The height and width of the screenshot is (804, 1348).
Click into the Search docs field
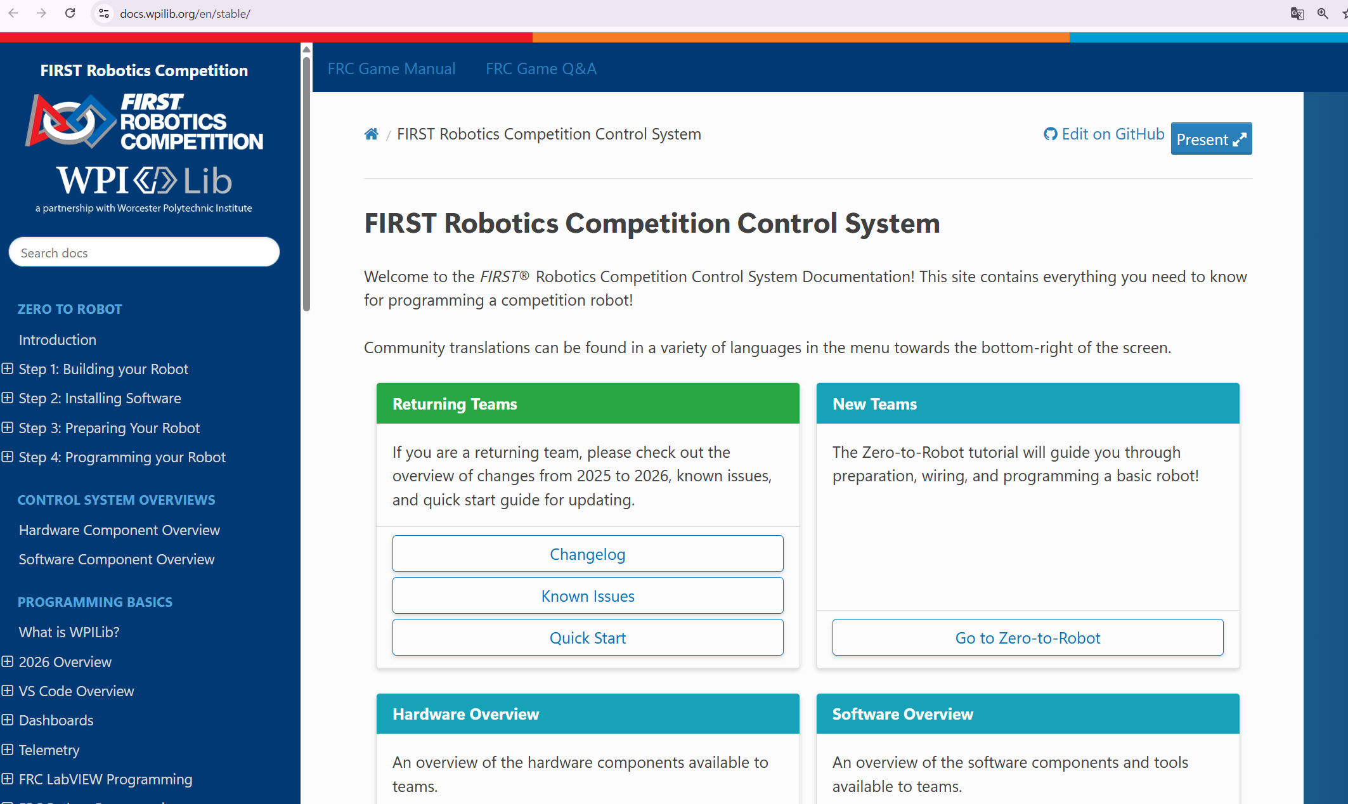[x=144, y=252]
